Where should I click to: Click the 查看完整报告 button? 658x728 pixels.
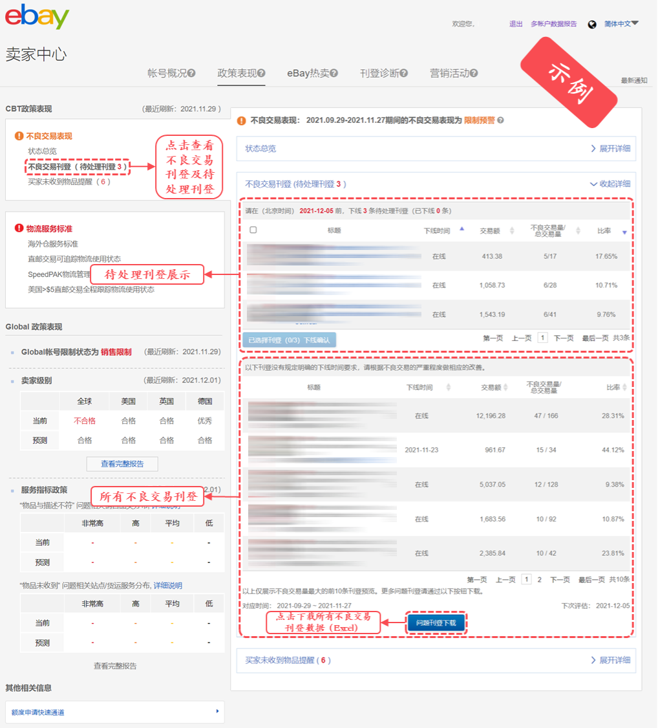pos(122,463)
